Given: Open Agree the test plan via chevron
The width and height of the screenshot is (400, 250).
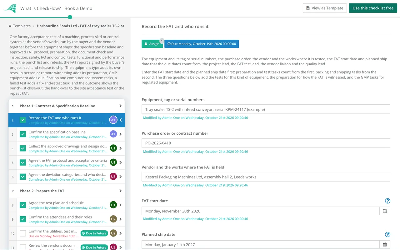Looking at the screenshot, I should [121, 205].
